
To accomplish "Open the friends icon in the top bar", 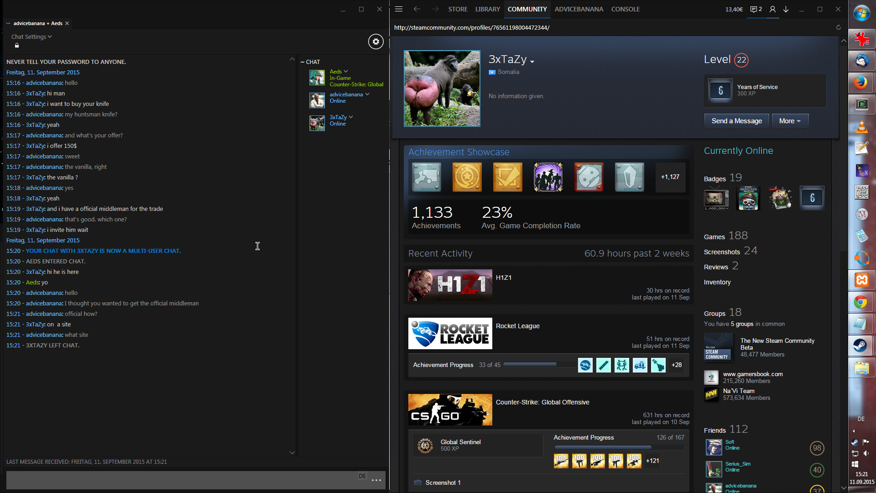I will 772,9.
